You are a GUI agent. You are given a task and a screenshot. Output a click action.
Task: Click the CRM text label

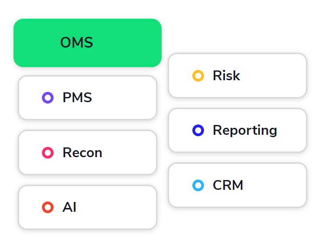228,186
